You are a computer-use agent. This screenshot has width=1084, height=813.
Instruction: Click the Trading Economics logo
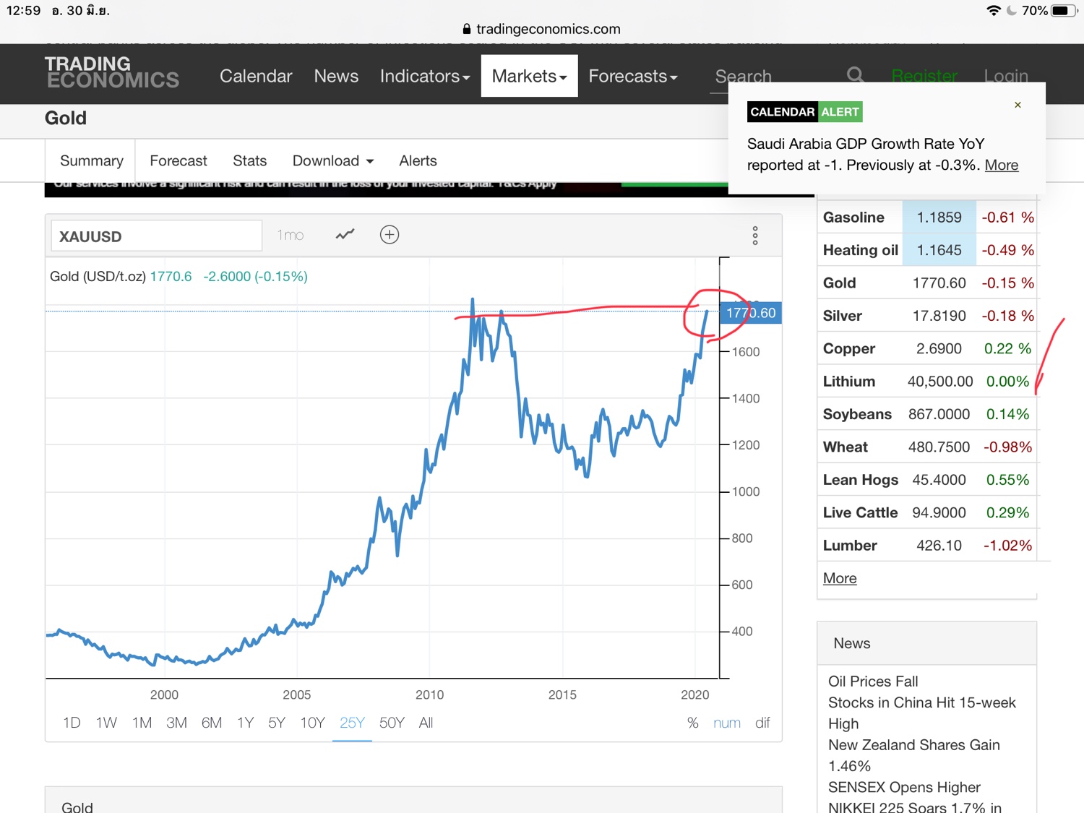pyautogui.click(x=111, y=73)
